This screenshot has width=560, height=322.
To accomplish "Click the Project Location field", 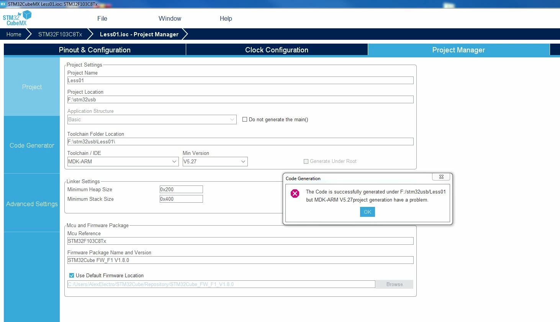I will point(240,99).
